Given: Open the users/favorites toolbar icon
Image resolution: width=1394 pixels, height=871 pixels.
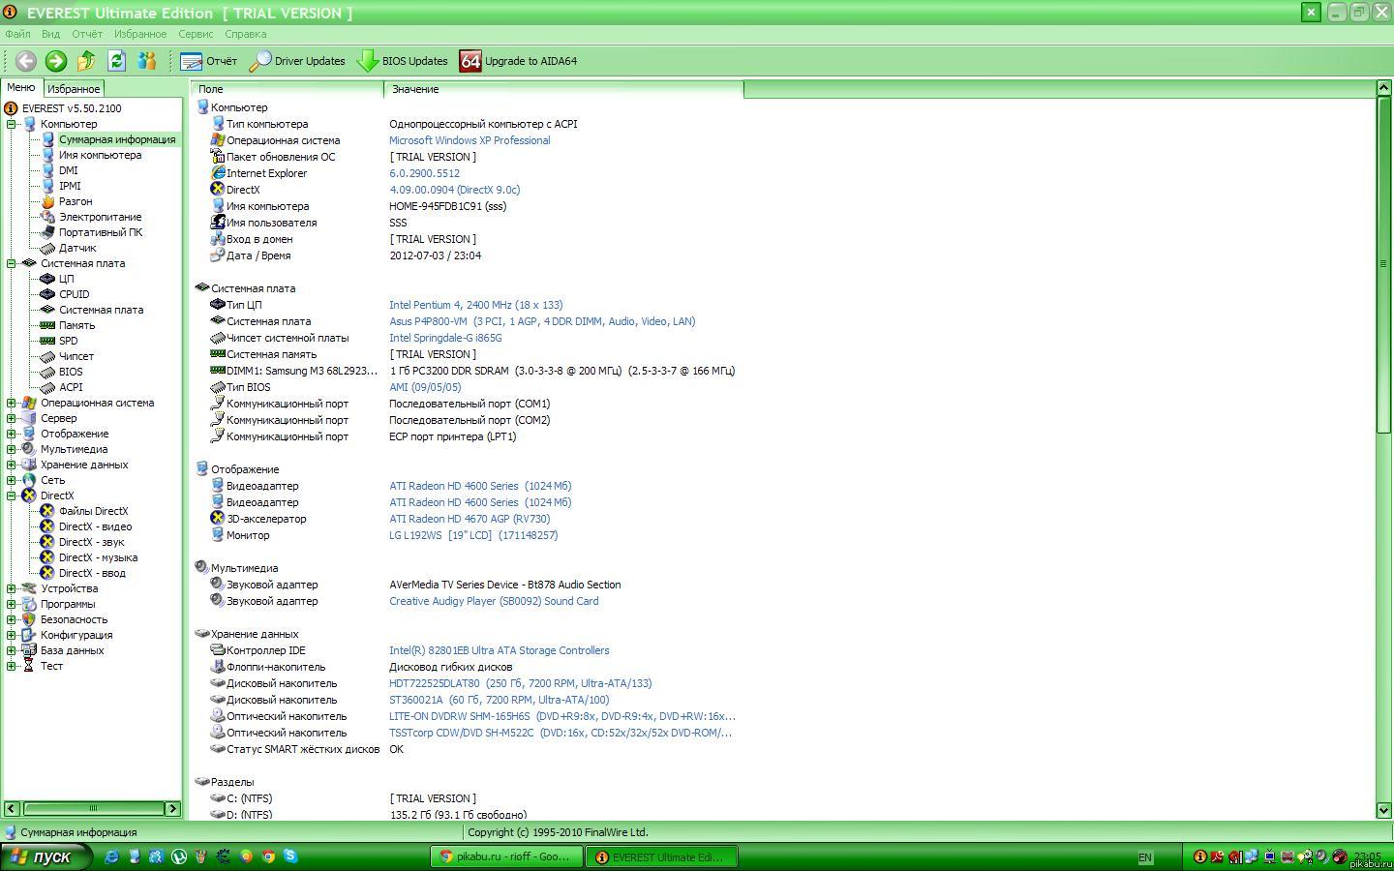Looking at the screenshot, I should [x=147, y=61].
